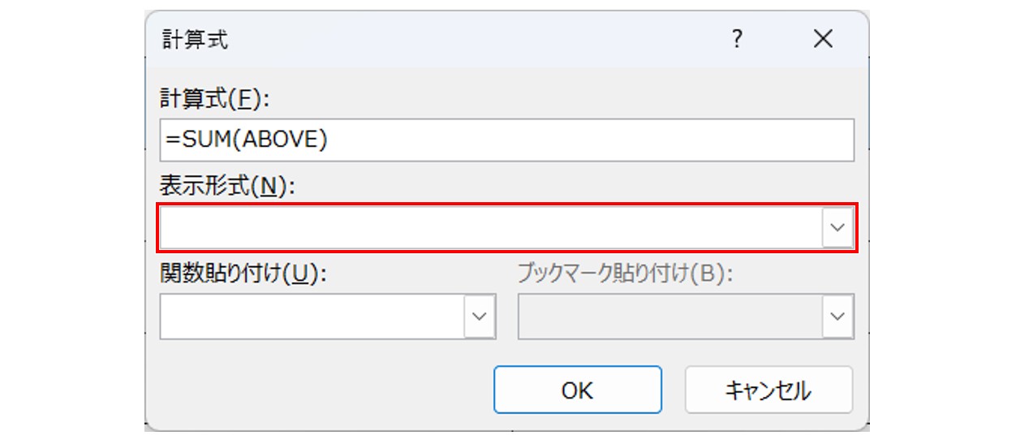This screenshot has width=1016, height=444.
Task: Expand the 関数貼り付け dropdown arrow
Action: pos(480,316)
